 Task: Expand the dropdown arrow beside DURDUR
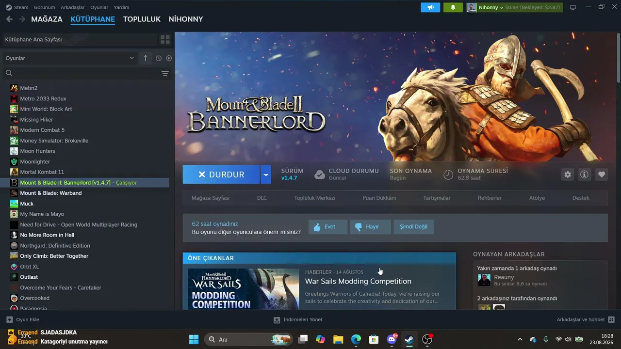click(x=265, y=174)
